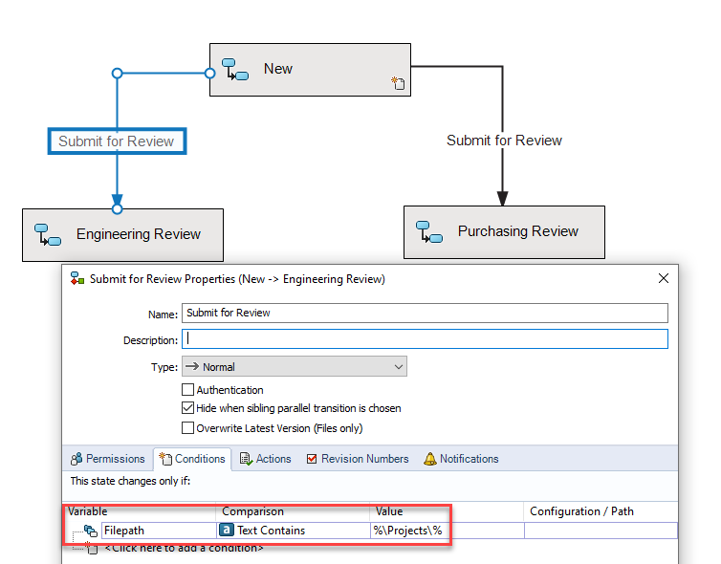Click the add-condition icon in the last row
Image resolution: width=721 pixels, height=564 pixels.
click(x=91, y=548)
